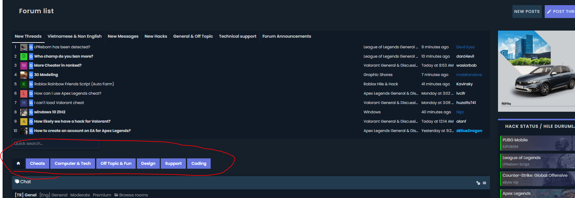Click the Chat speech bubble icon
This screenshot has height=198, width=575.
(x=17, y=182)
